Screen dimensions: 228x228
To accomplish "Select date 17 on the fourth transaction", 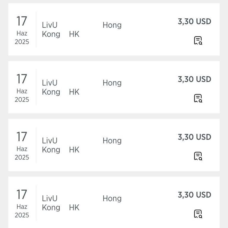I will [22, 195].
